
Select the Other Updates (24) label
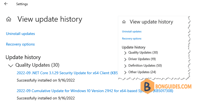[142, 72]
